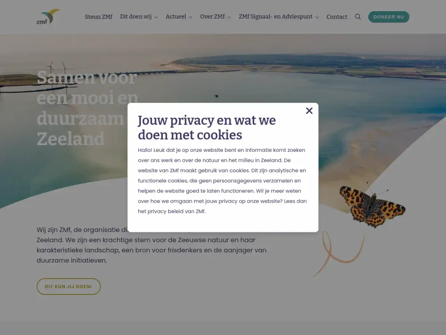Click the Doneer Nu button
Viewport: 446px width, 335px height.
388,17
